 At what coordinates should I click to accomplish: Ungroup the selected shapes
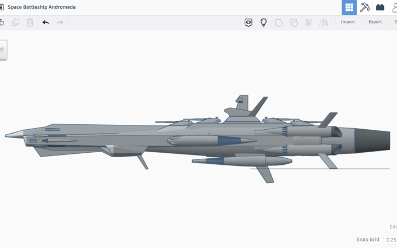294,23
